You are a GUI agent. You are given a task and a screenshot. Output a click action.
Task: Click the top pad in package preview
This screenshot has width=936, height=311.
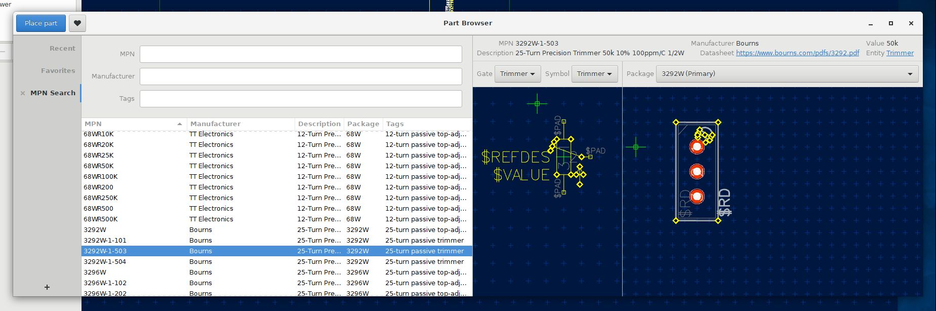tap(697, 147)
